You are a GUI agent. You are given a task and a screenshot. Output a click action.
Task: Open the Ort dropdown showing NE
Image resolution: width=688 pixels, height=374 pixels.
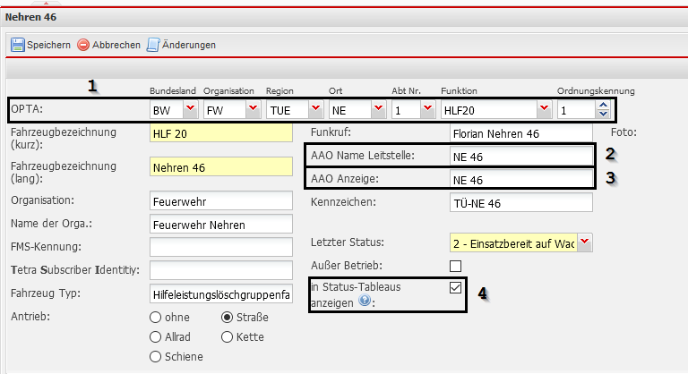pos(377,109)
